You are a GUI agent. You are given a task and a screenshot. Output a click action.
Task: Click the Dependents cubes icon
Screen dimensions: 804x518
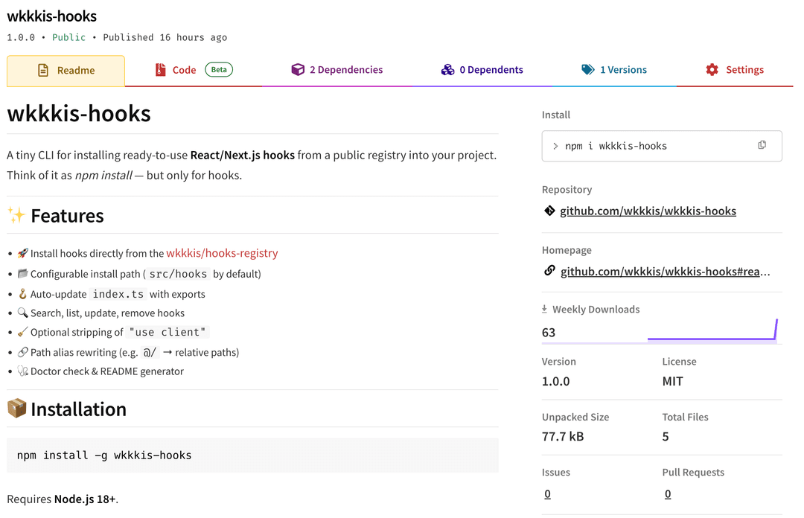coord(447,70)
